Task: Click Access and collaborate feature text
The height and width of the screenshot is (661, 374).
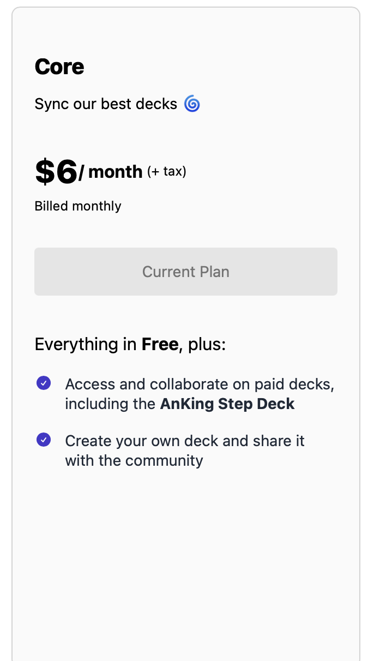Action: click(x=200, y=394)
